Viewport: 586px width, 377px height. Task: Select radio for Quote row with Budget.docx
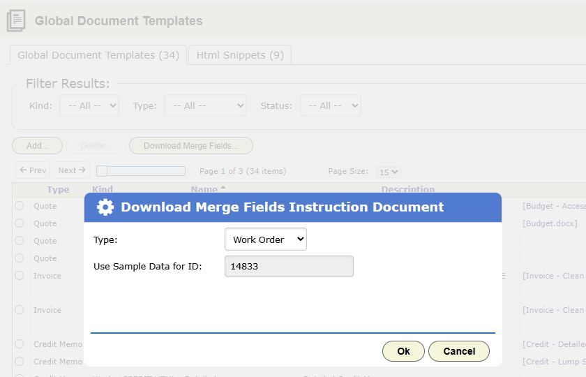[20, 223]
